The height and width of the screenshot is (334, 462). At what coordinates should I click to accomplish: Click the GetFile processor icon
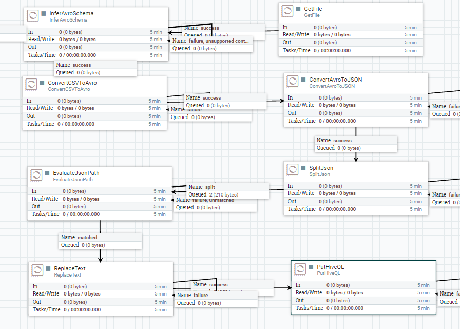[288, 11]
